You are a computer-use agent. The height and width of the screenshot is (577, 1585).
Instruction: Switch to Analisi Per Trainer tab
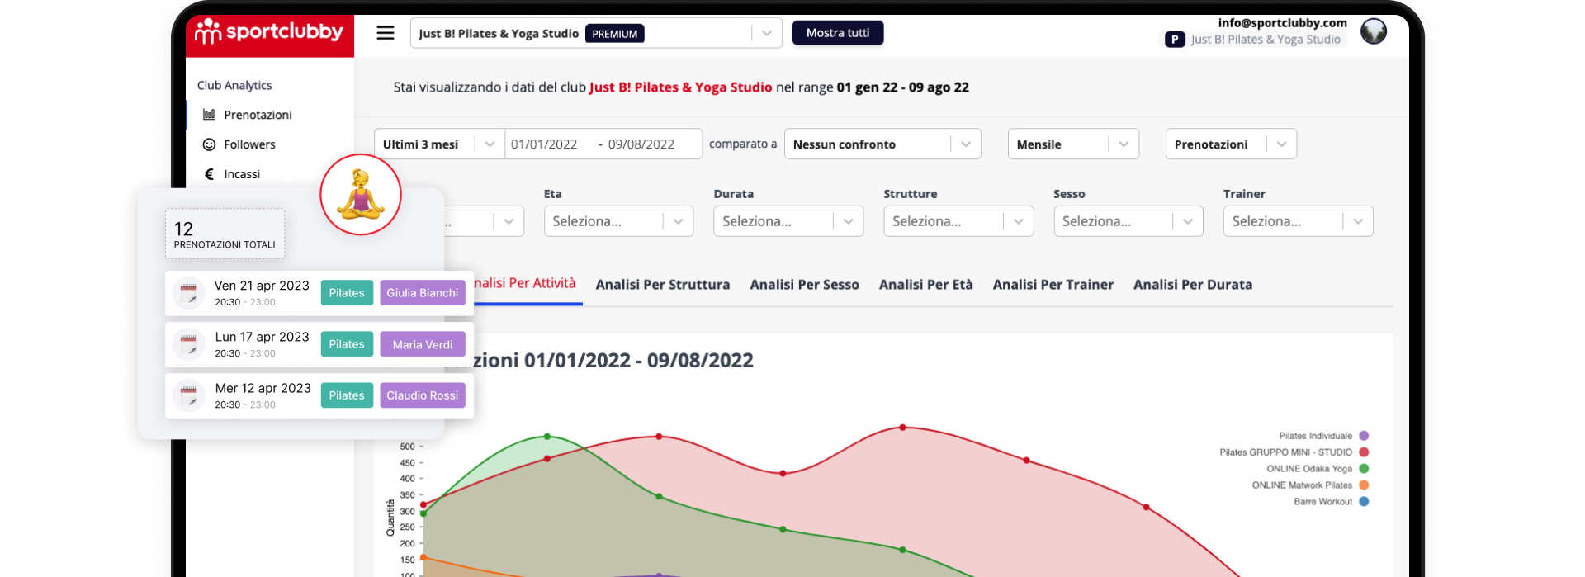[1053, 285]
